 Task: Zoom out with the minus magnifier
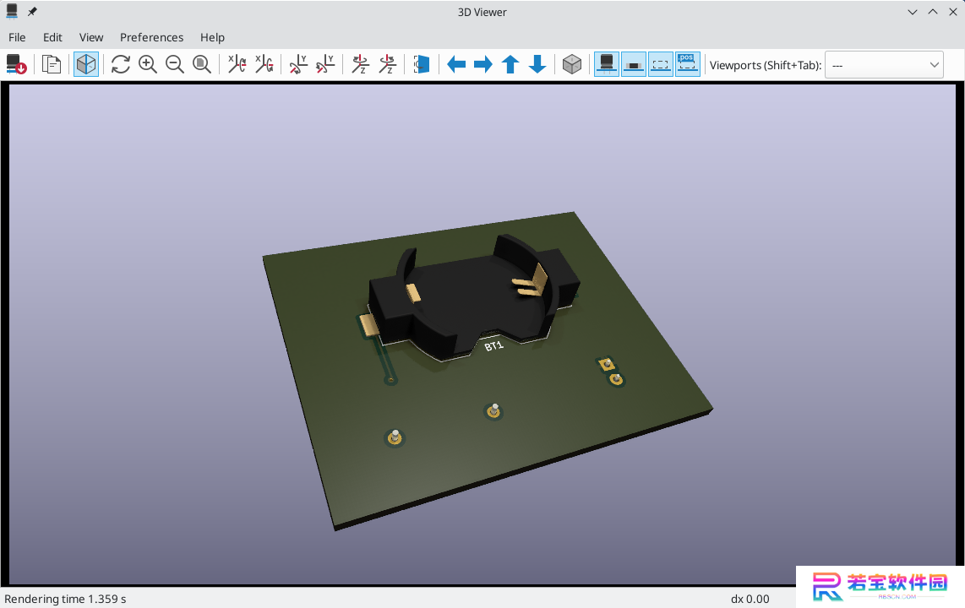pyautogui.click(x=175, y=64)
